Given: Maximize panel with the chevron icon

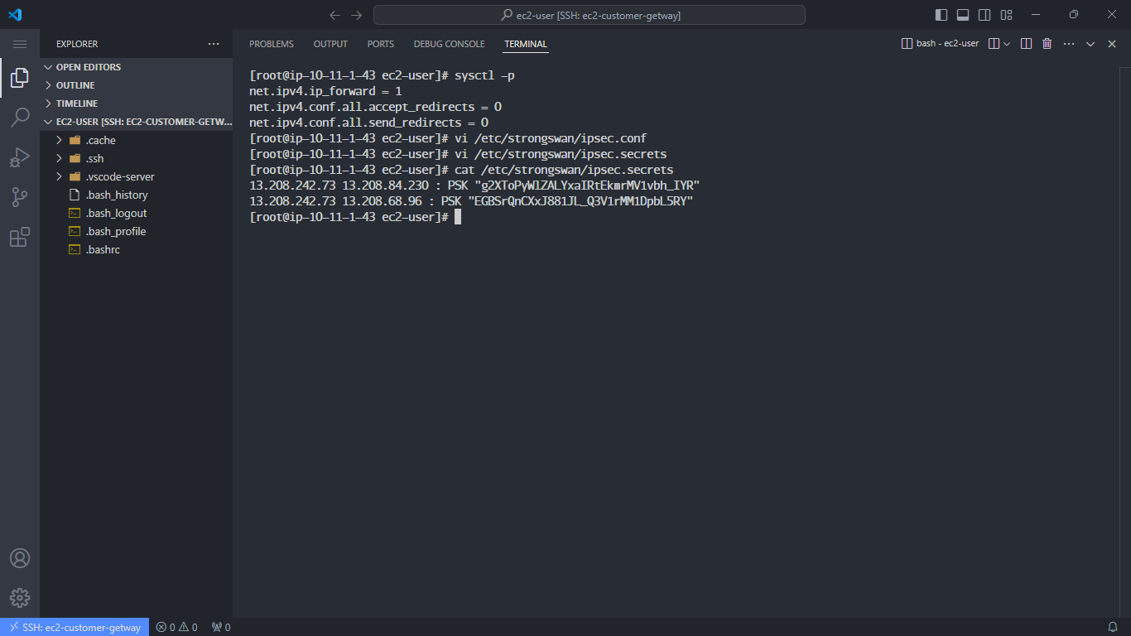Looking at the screenshot, I should 1090,44.
